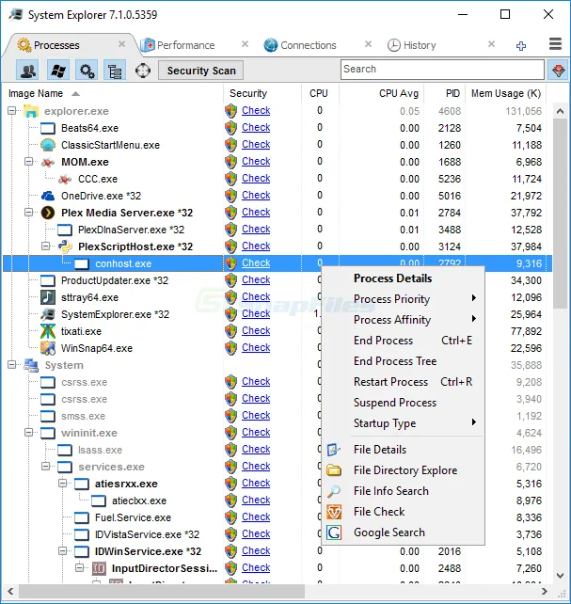Collapse Plex Media Server.exe node

coord(29,213)
